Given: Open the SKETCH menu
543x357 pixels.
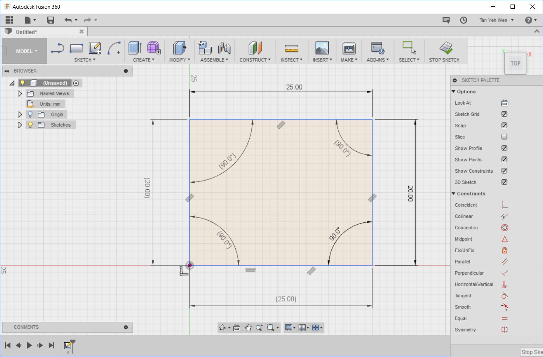Looking at the screenshot, I should (85, 60).
